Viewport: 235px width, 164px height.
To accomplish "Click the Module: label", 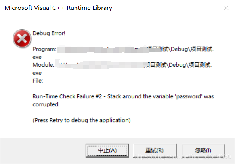I will (x=44, y=65).
